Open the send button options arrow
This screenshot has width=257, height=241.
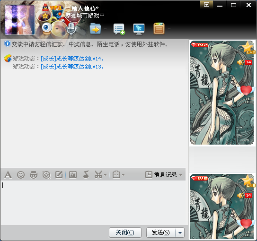(180, 232)
